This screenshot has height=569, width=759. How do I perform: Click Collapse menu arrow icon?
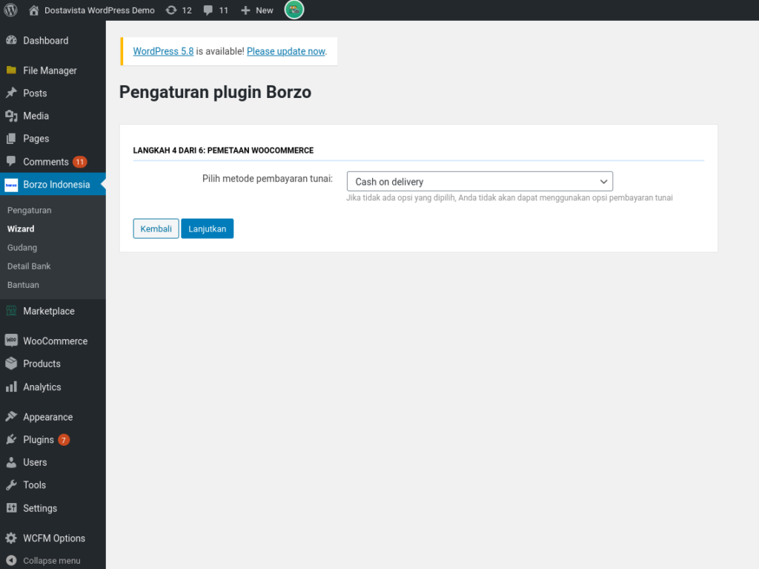pos(11,560)
